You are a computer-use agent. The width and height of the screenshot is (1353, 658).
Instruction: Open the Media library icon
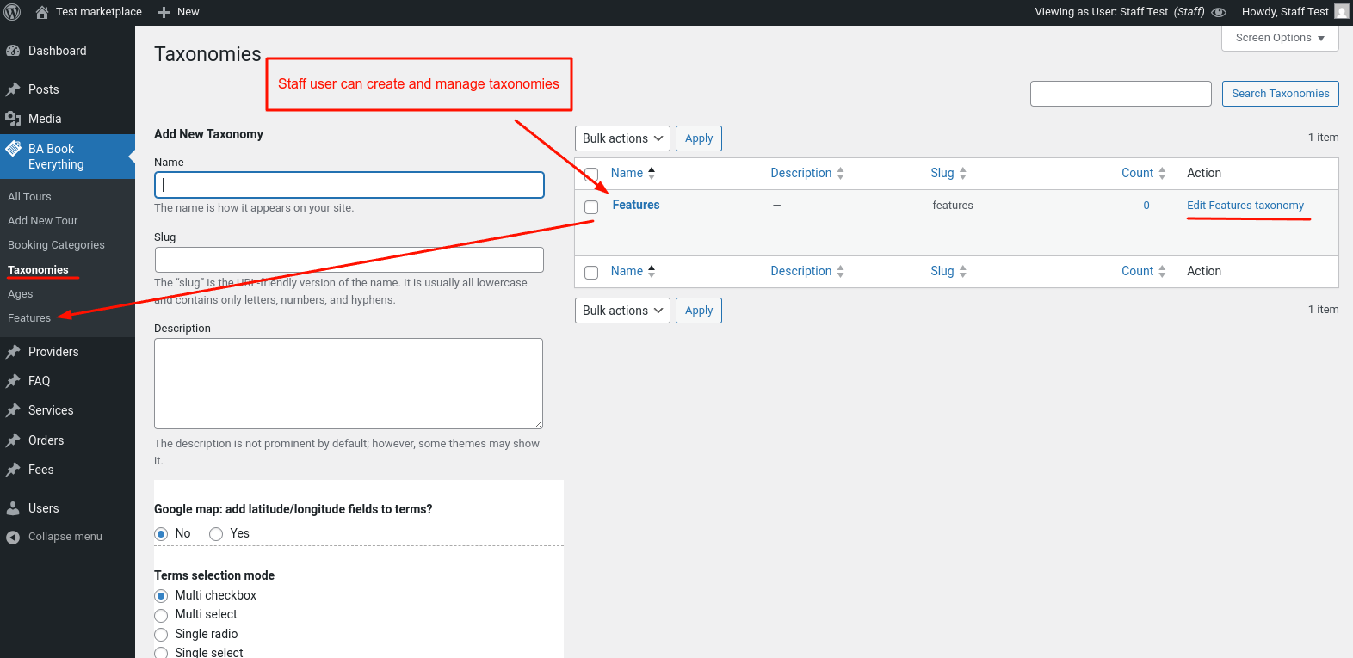pos(13,119)
